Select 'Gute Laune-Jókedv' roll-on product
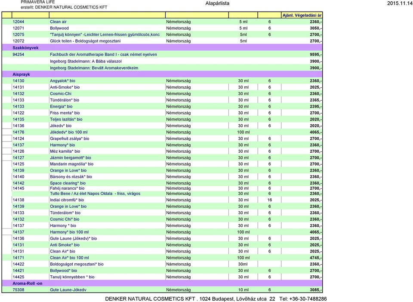This screenshot has width=413, height=302. [x=68, y=290]
